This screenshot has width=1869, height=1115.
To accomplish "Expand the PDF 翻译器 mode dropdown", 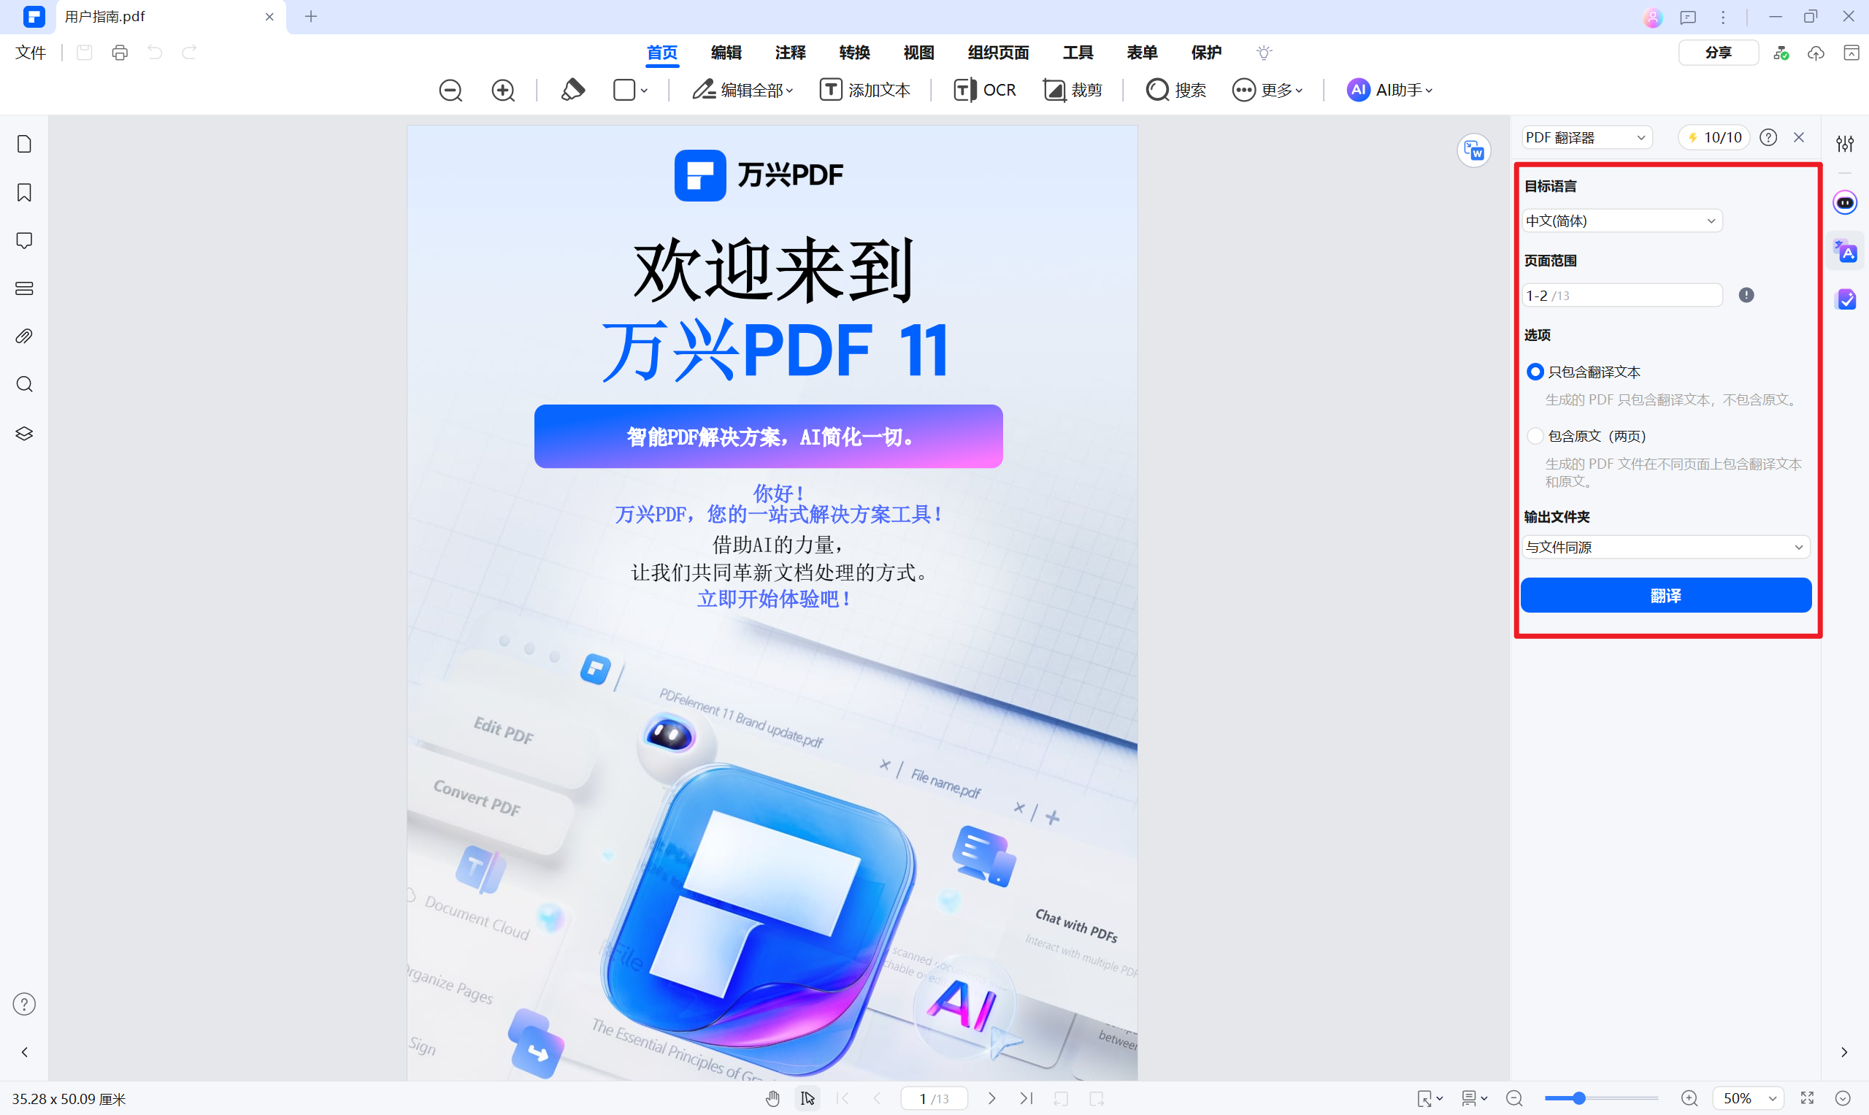I will (1585, 137).
